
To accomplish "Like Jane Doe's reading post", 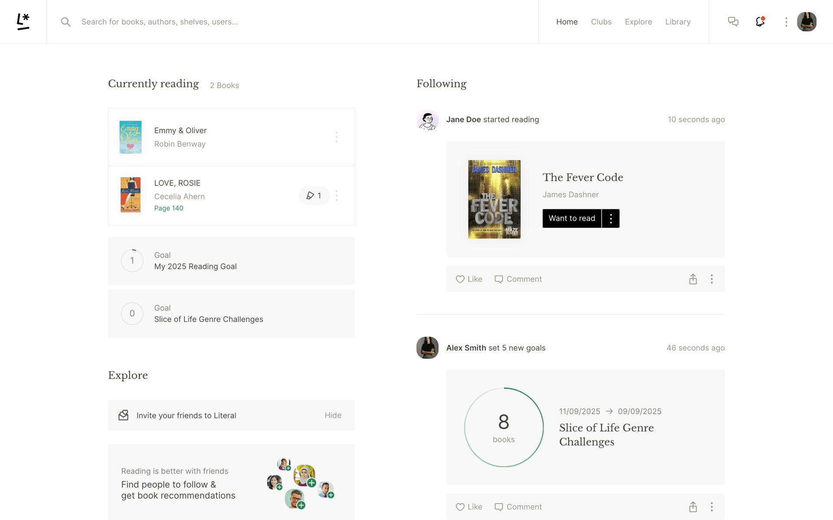I will (x=469, y=279).
